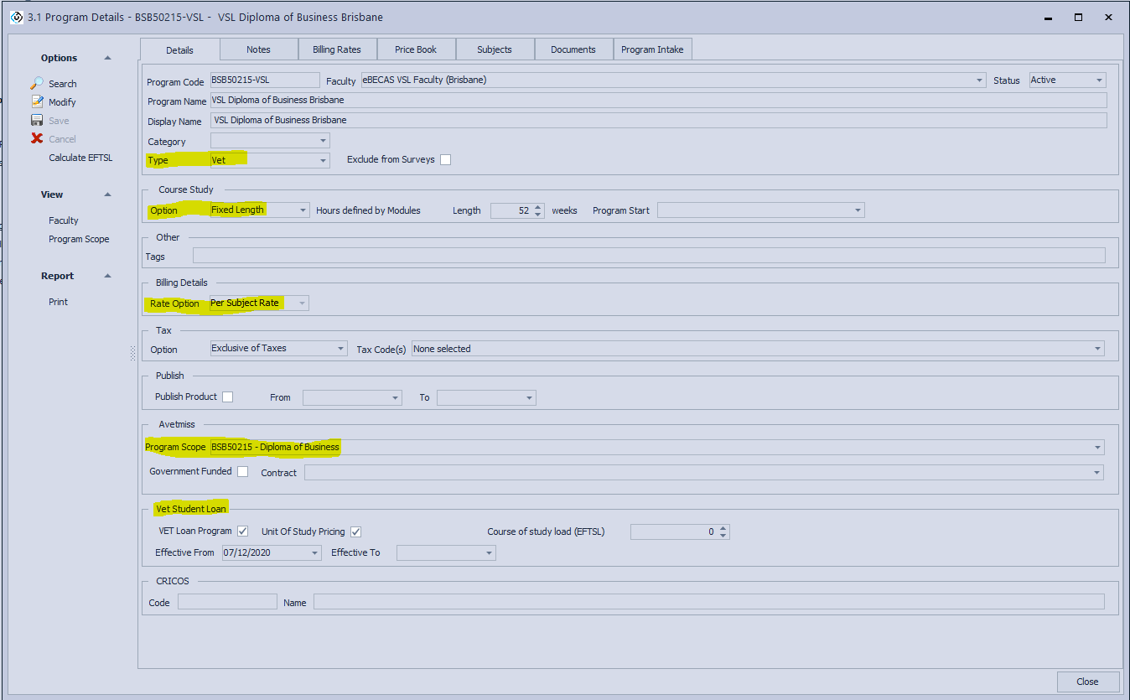Click the red Cancel X icon
Viewport: 1130px width, 700px height.
click(37, 139)
